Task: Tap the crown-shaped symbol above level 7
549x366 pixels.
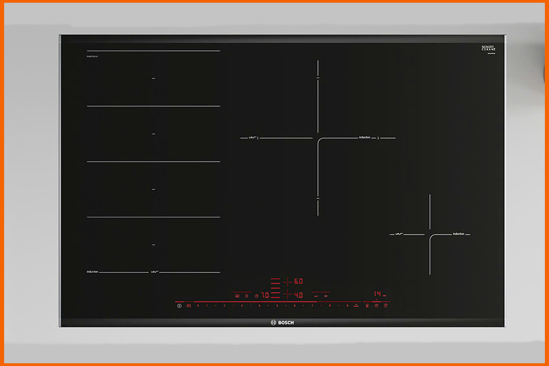Action: coord(326,296)
